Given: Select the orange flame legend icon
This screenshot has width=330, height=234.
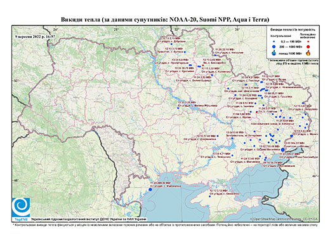Looking at the screenshot, I should pyautogui.click(x=308, y=53).
